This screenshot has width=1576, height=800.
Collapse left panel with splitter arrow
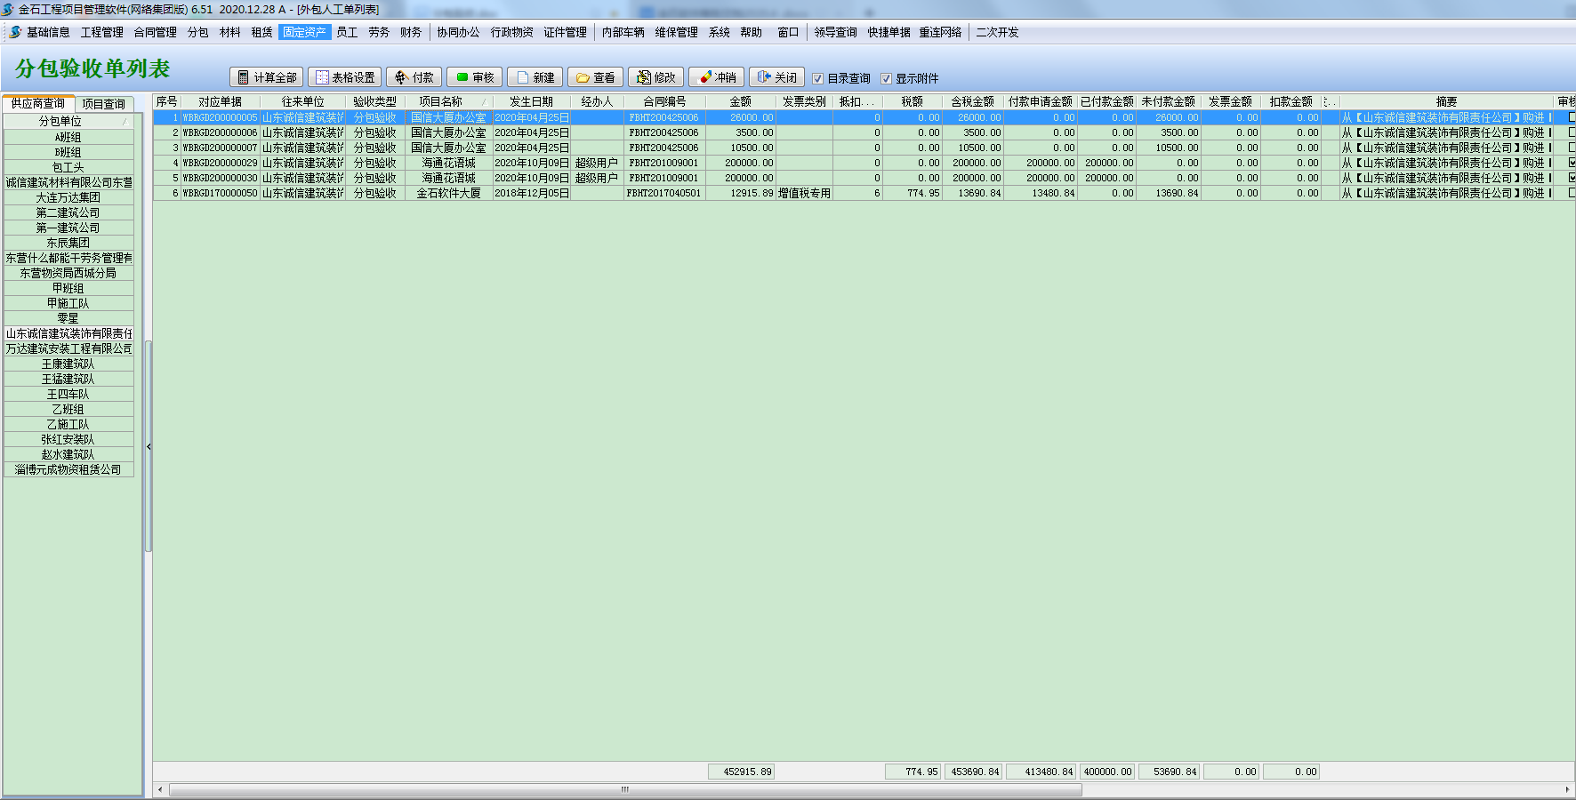149,446
